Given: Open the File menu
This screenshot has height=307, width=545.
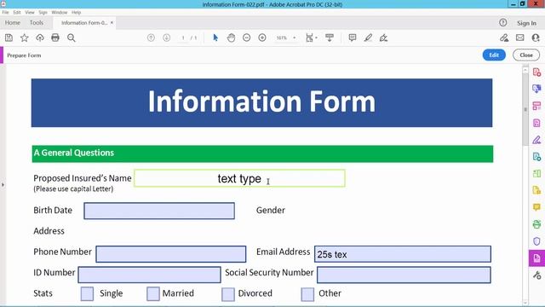Looking at the screenshot, I should pyautogui.click(x=6, y=12).
